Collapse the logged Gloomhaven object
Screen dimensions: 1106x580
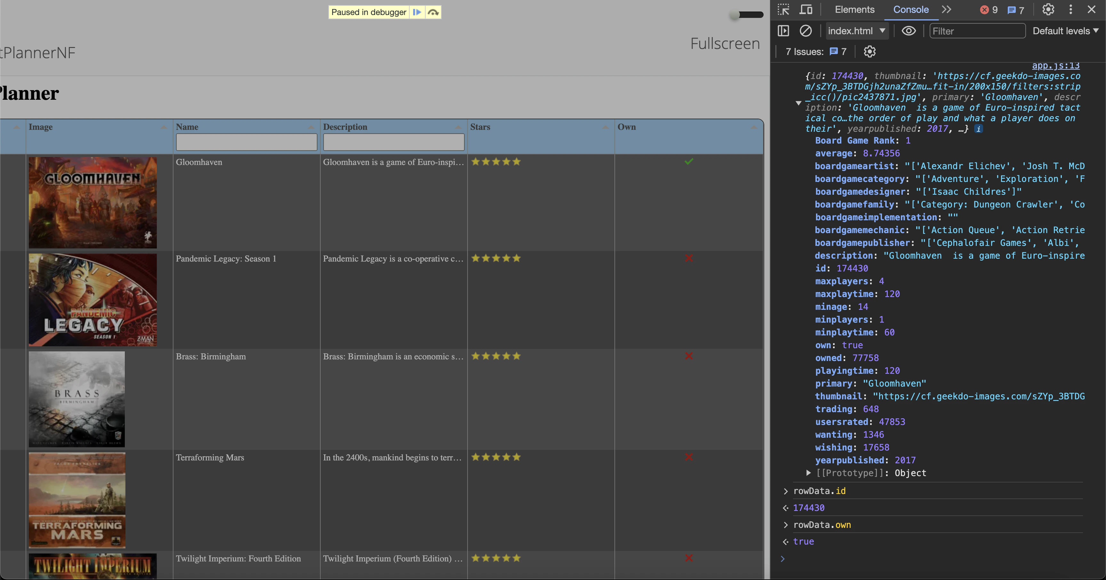tap(798, 103)
